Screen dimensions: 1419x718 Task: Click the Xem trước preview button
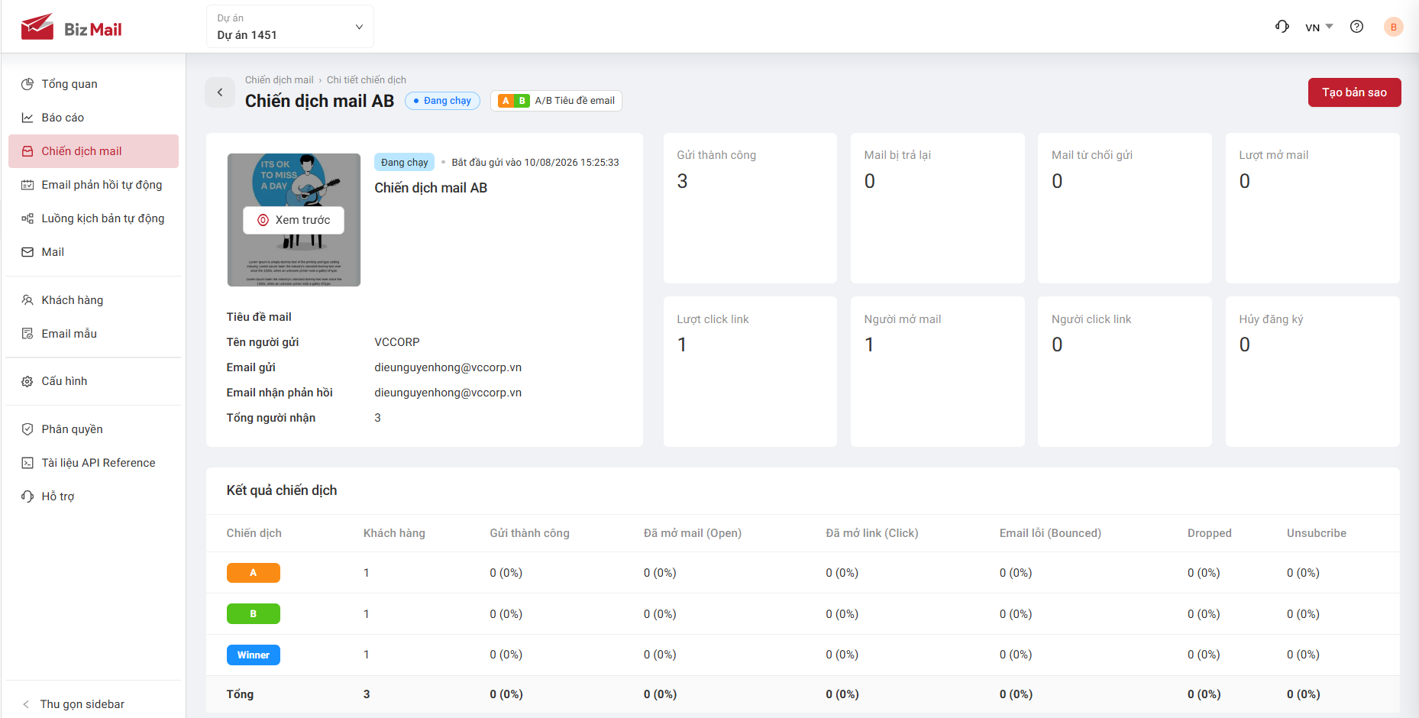coord(294,220)
